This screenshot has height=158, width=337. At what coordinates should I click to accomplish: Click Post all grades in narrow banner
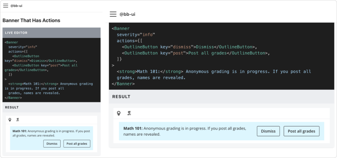[77, 144]
